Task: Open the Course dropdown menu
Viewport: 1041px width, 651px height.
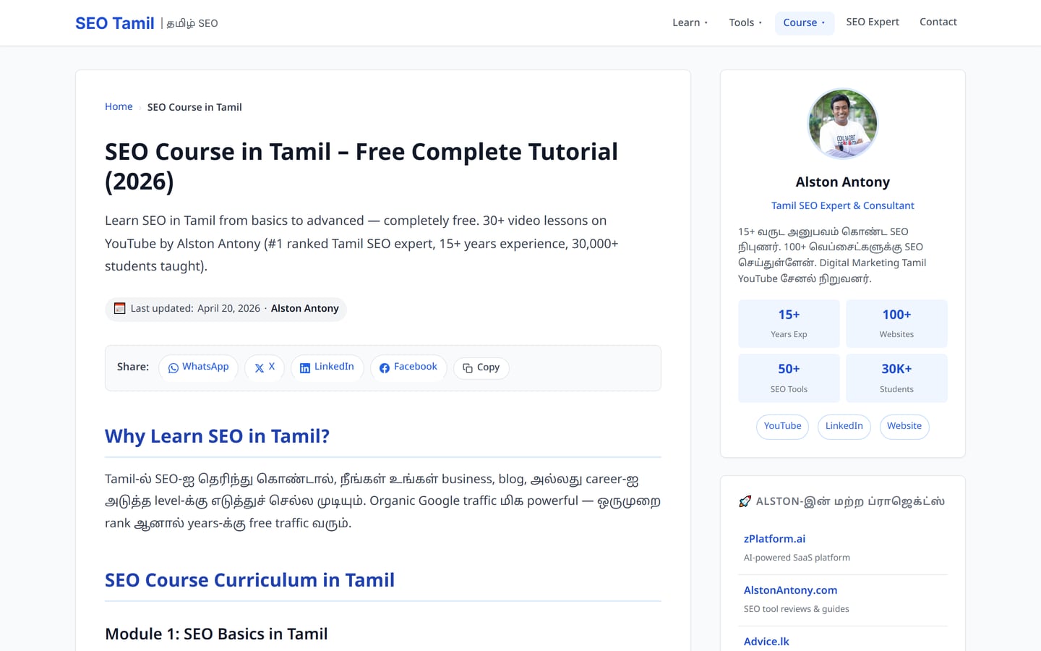Action: click(804, 22)
